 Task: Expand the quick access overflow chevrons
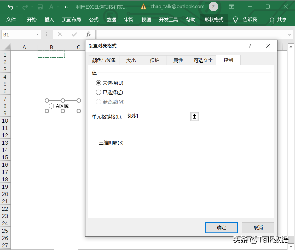coord(66,7)
